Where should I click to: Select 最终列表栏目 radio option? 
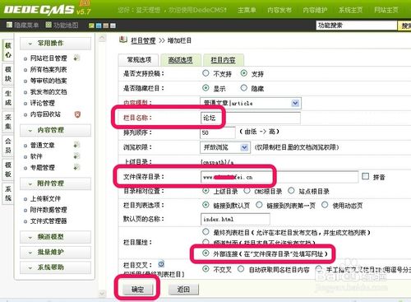tap(205, 232)
